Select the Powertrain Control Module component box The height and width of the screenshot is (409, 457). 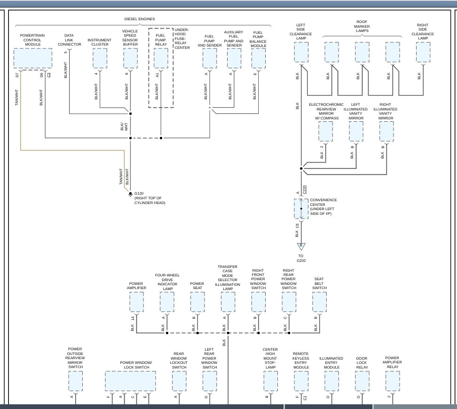click(x=33, y=58)
